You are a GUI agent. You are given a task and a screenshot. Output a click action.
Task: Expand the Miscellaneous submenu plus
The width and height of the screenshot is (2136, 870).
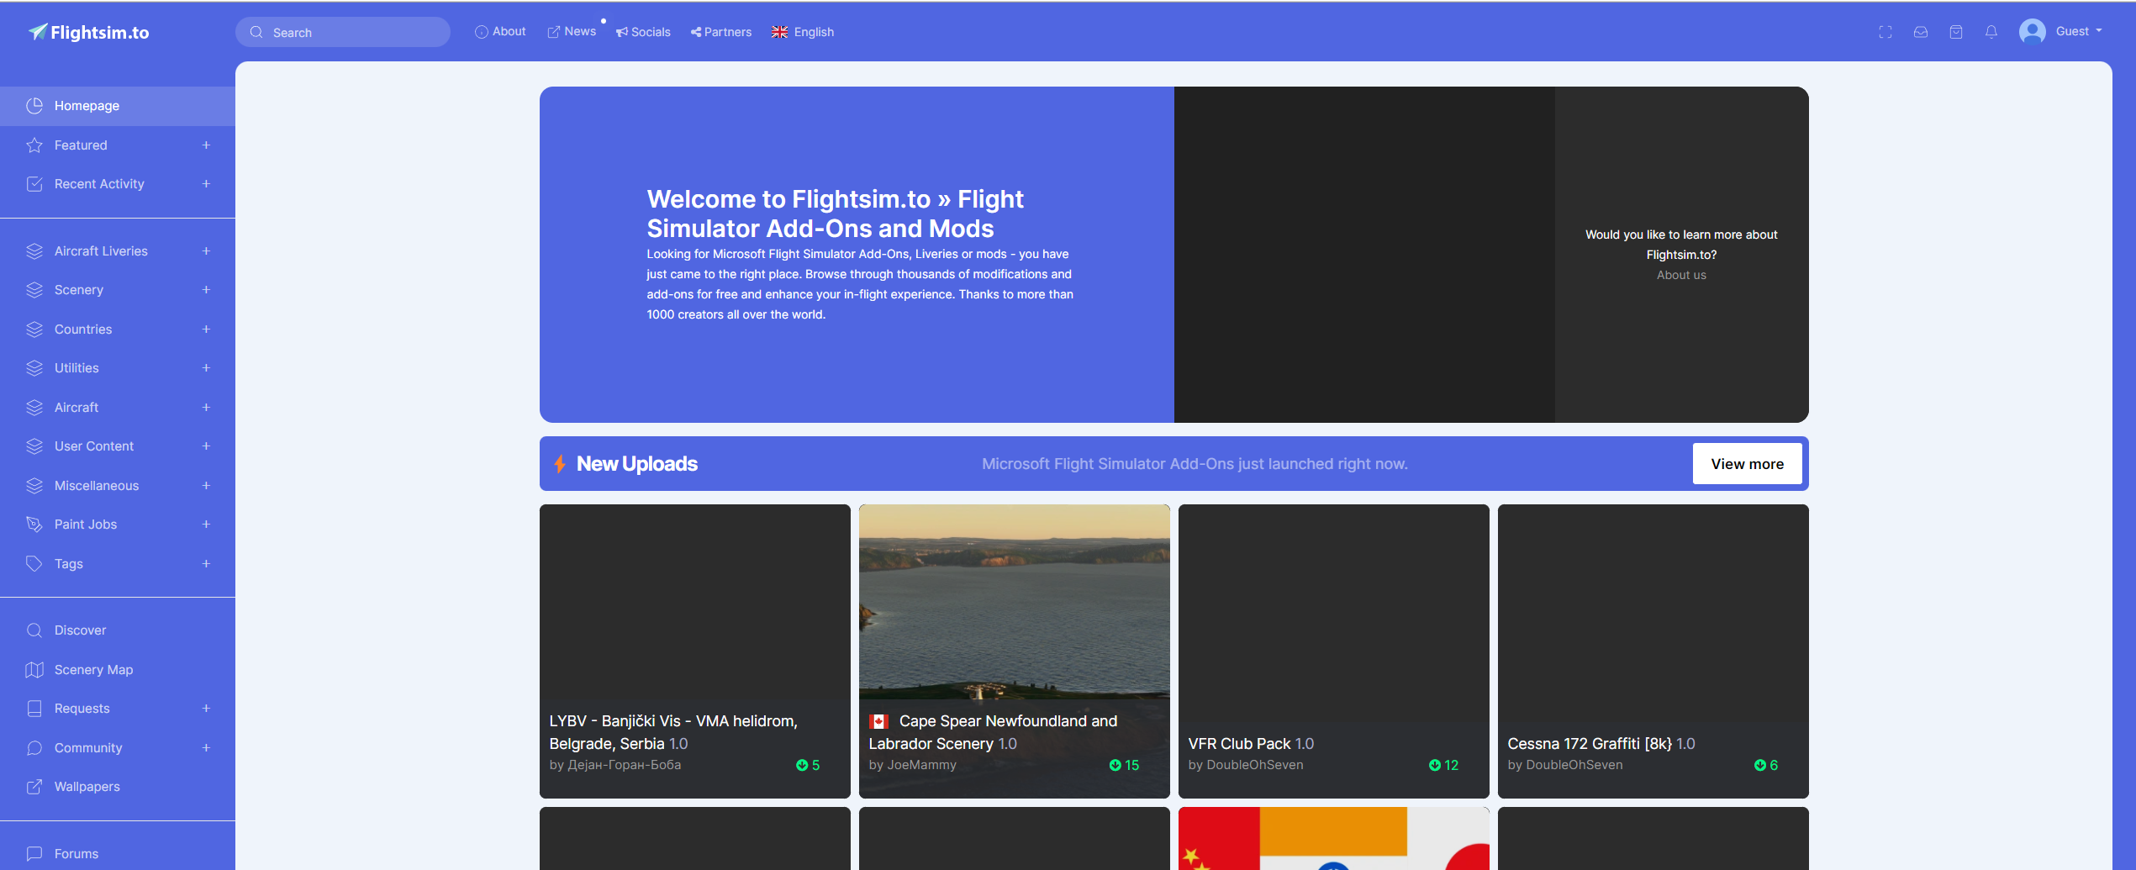coord(206,486)
